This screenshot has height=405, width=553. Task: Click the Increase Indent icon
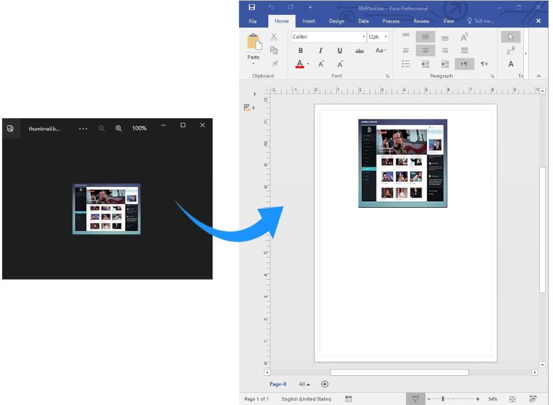tap(445, 64)
